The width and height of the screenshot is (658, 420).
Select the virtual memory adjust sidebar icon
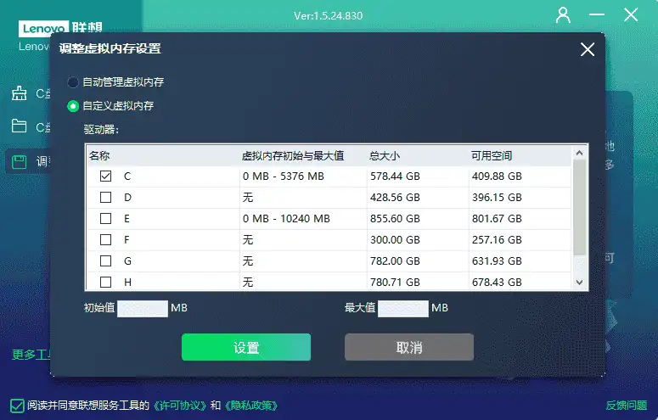tap(19, 161)
